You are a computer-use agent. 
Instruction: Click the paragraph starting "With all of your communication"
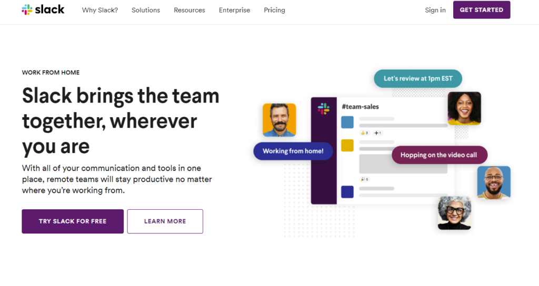pos(117,179)
